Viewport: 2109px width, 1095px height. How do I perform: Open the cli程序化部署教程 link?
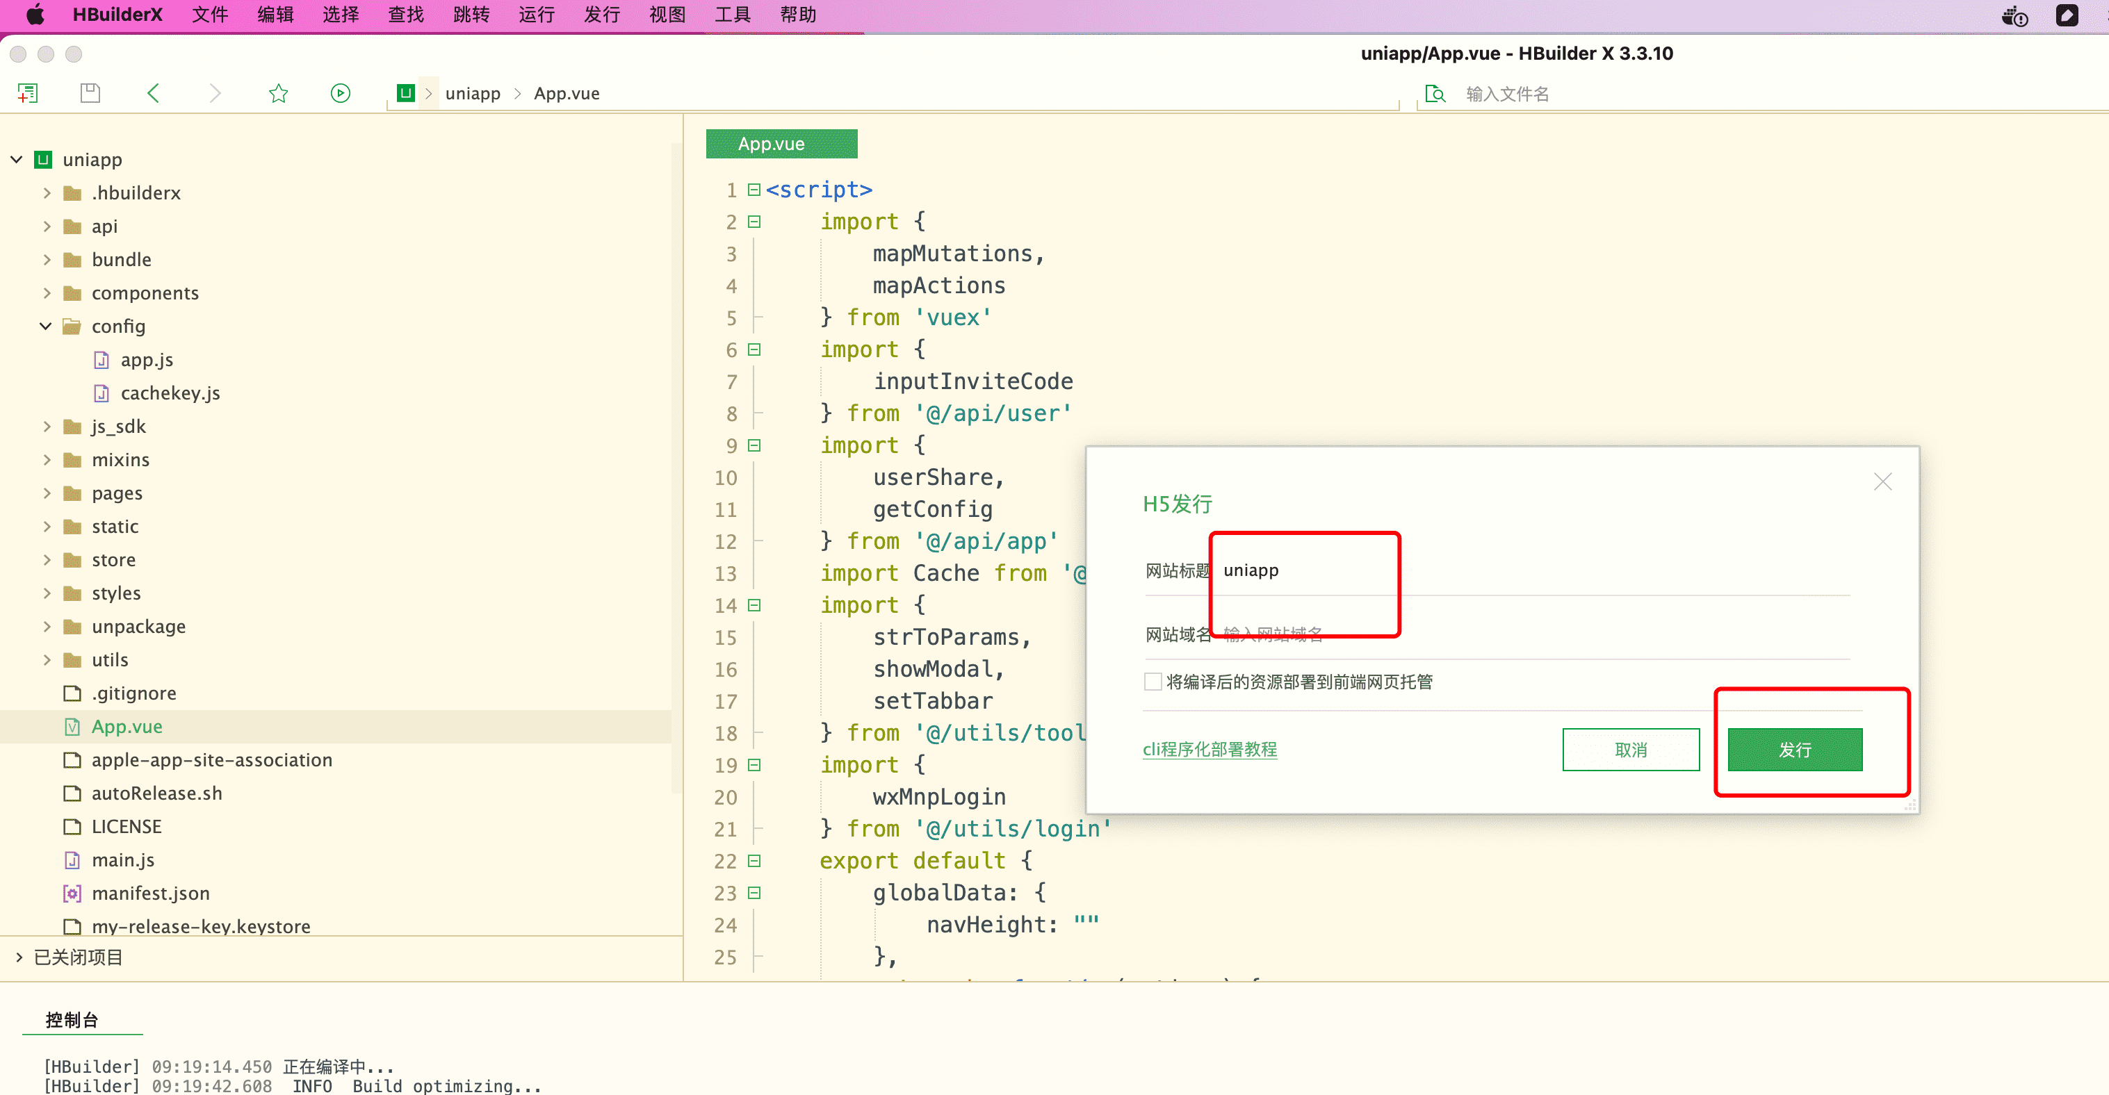[x=1210, y=750]
